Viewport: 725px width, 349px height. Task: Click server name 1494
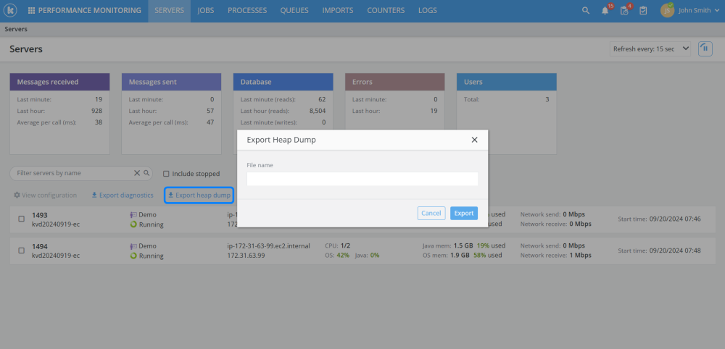coord(40,246)
